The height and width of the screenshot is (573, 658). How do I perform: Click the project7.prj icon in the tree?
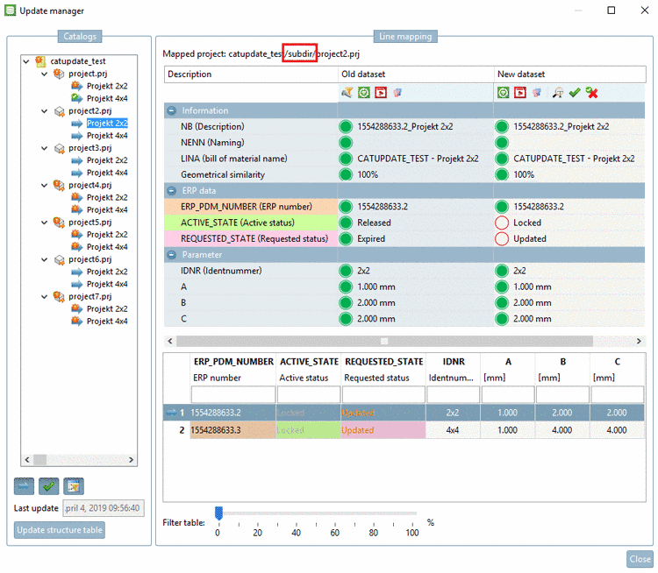pos(59,297)
